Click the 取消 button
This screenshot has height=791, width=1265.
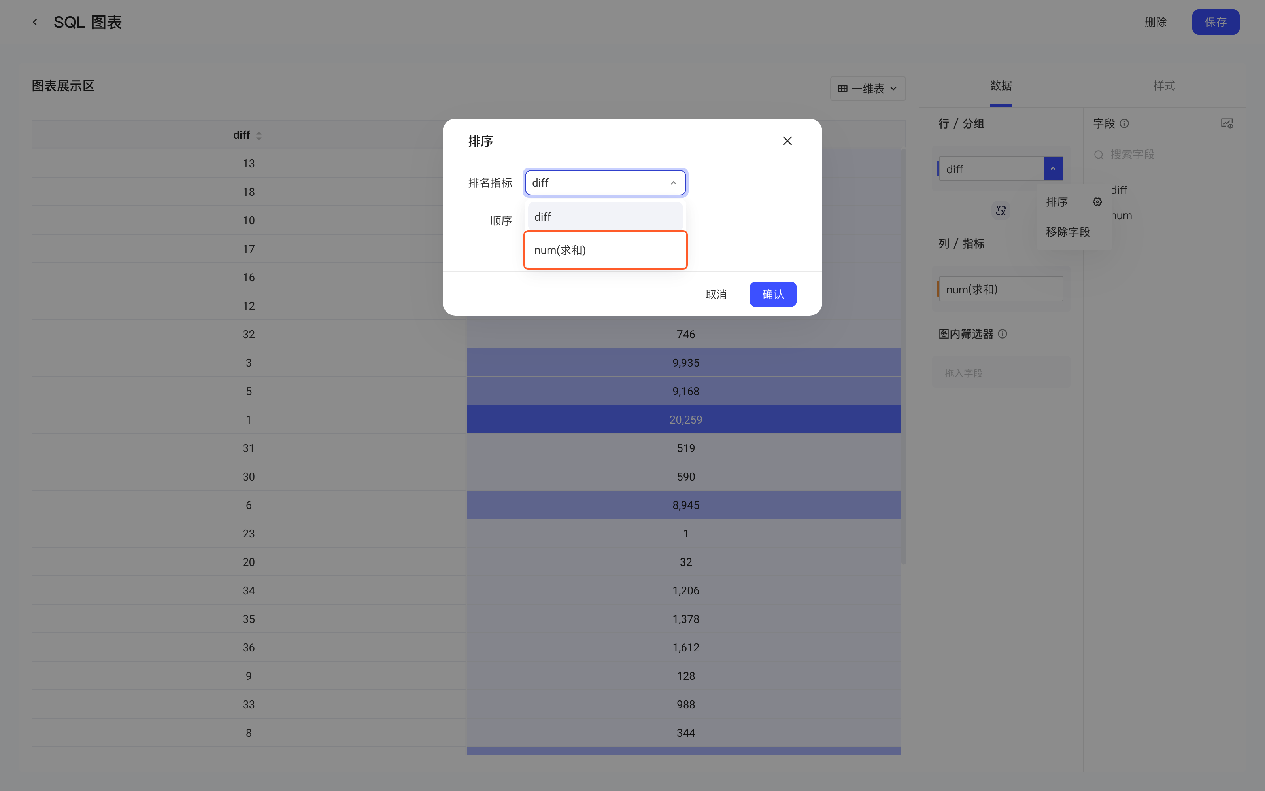point(716,295)
